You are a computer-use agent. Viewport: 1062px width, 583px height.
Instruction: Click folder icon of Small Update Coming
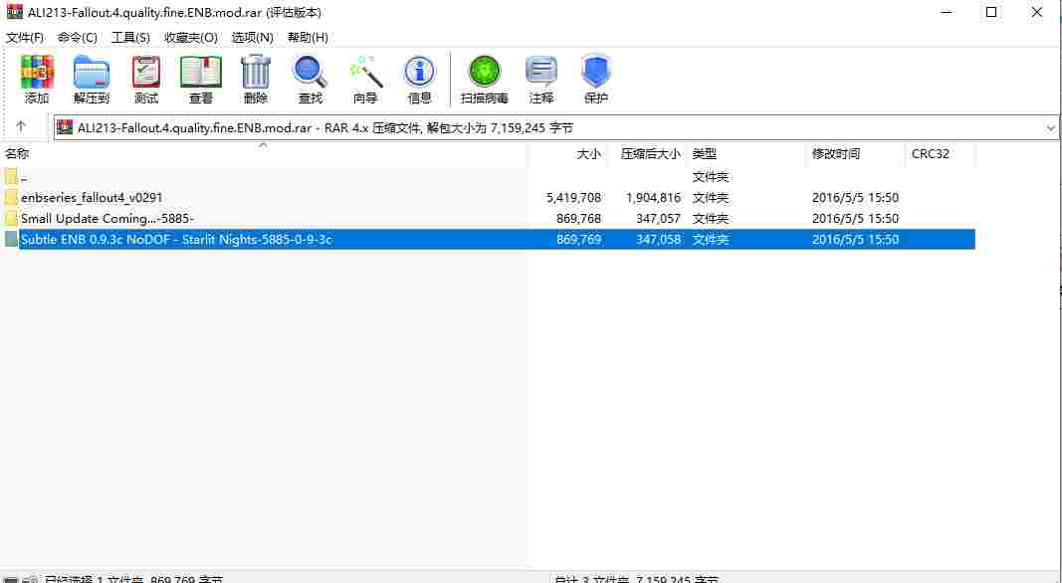[11, 219]
